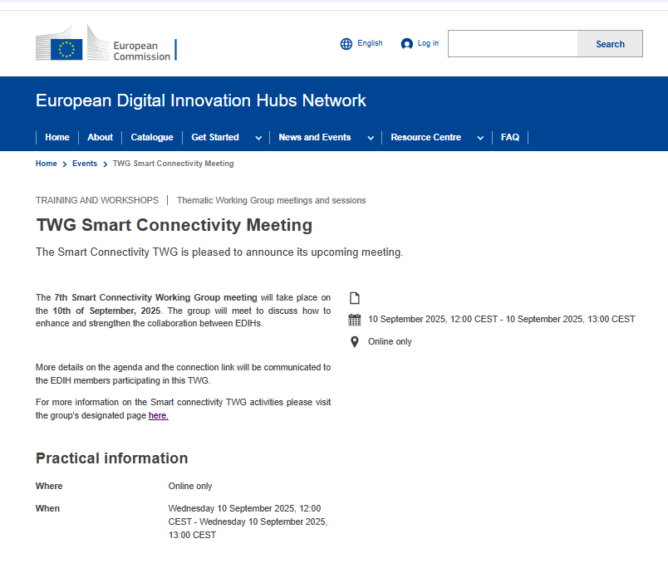Follow the 'here.' group page link
This screenshot has height=568, width=668.
pos(158,416)
